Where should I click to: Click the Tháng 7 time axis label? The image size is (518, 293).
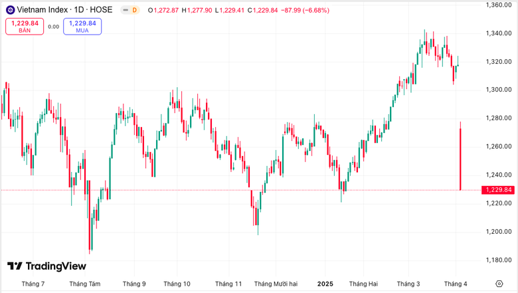33,284
